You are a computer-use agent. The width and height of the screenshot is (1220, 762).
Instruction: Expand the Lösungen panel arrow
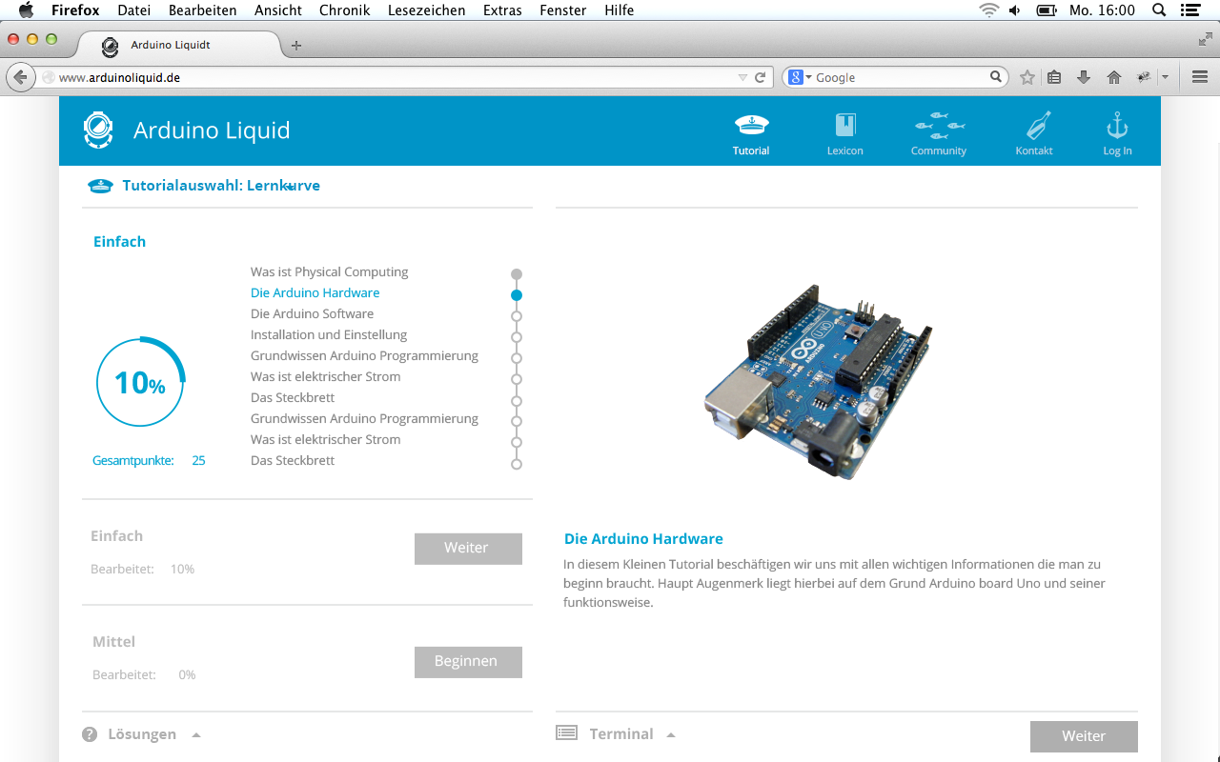pyautogui.click(x=196, y=734)
